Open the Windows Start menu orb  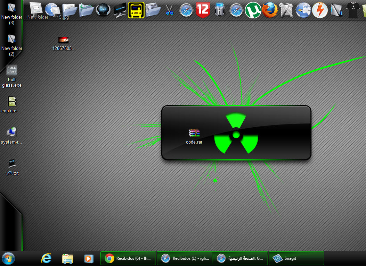click(8, 258)
